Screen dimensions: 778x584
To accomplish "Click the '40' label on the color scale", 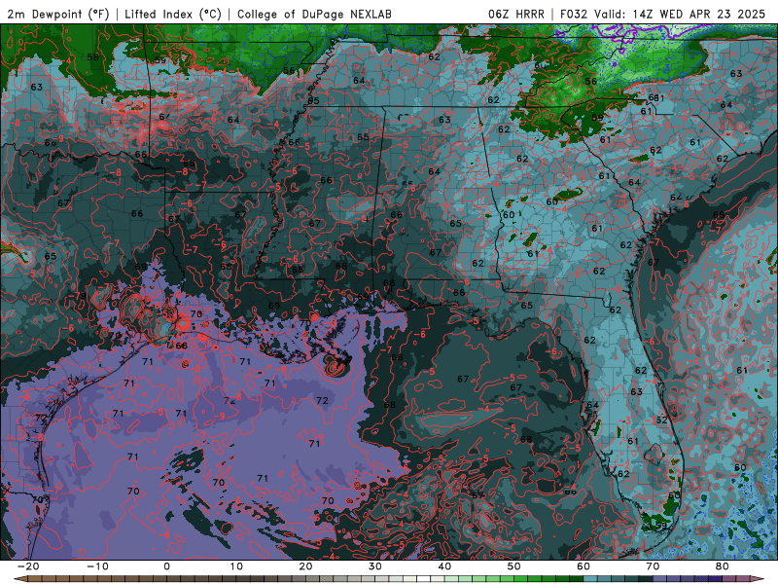I will point(444,566).
